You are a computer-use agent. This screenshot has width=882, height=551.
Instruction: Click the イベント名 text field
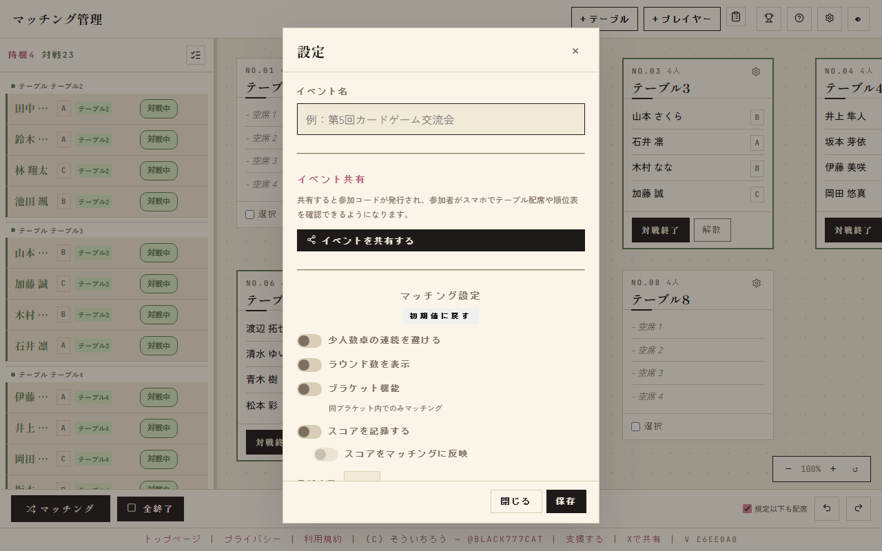[x=441, y=119]
